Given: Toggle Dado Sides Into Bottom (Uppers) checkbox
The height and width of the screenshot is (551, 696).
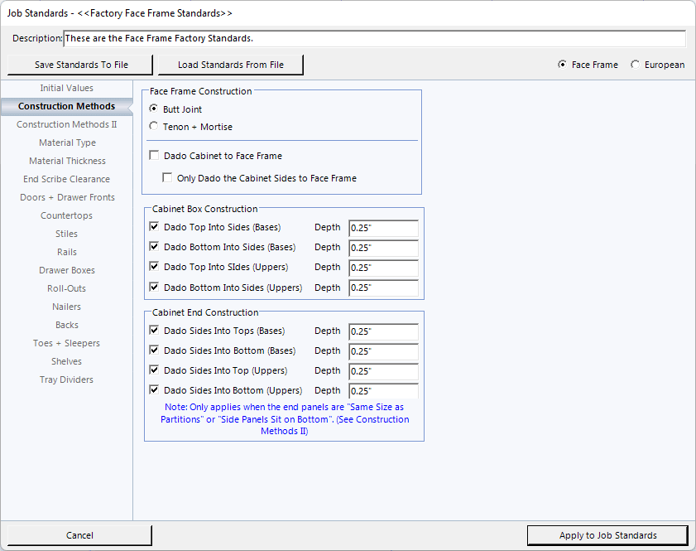Looking at the screenshot, I should click(x=154, y=390).
